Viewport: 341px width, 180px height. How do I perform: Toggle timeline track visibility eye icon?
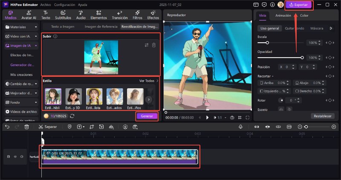point(15,157)
